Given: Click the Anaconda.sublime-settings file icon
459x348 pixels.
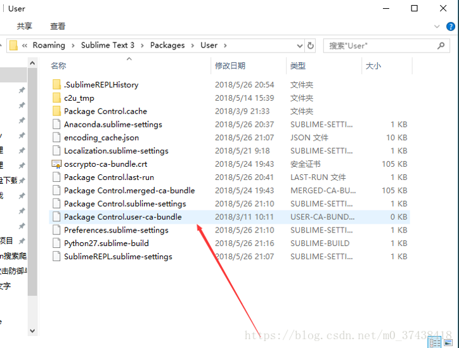Looking at the screenshot, I should coord(56,124).
